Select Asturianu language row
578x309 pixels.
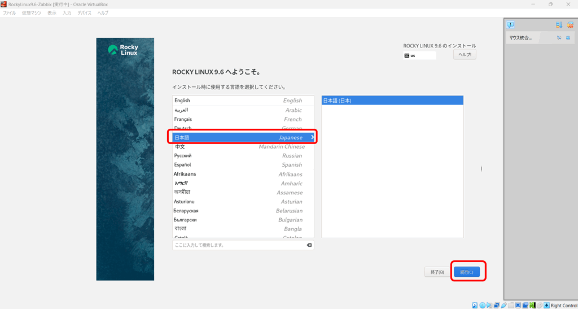(243, 202)
